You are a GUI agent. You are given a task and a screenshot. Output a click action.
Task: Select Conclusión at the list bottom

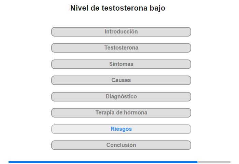pyautogui.click(x=121, y=145)
